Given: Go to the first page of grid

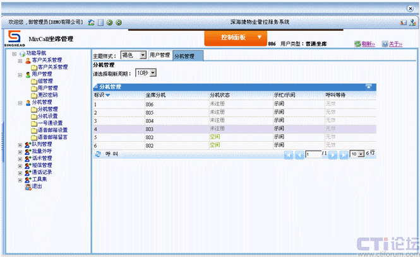Looking at the screenshot, I should 289,154.
